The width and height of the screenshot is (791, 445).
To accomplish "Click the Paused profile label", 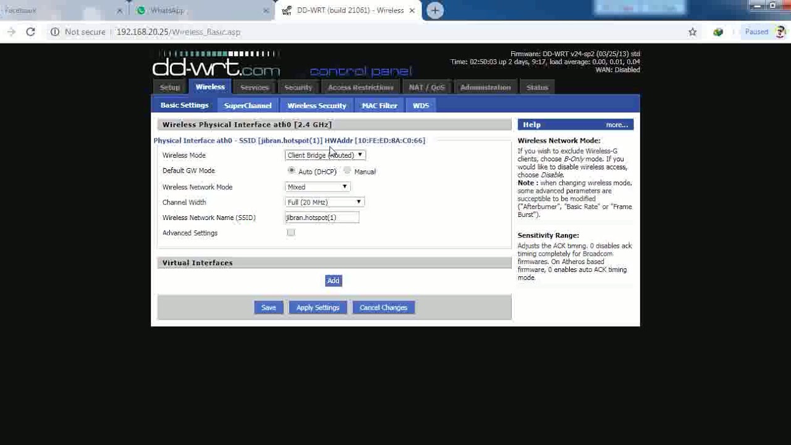I will 756,32.
